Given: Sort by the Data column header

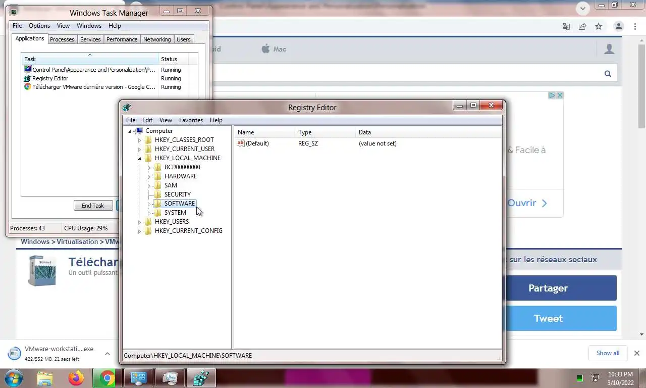Looking at the screenshot, I should click(428, 132).
